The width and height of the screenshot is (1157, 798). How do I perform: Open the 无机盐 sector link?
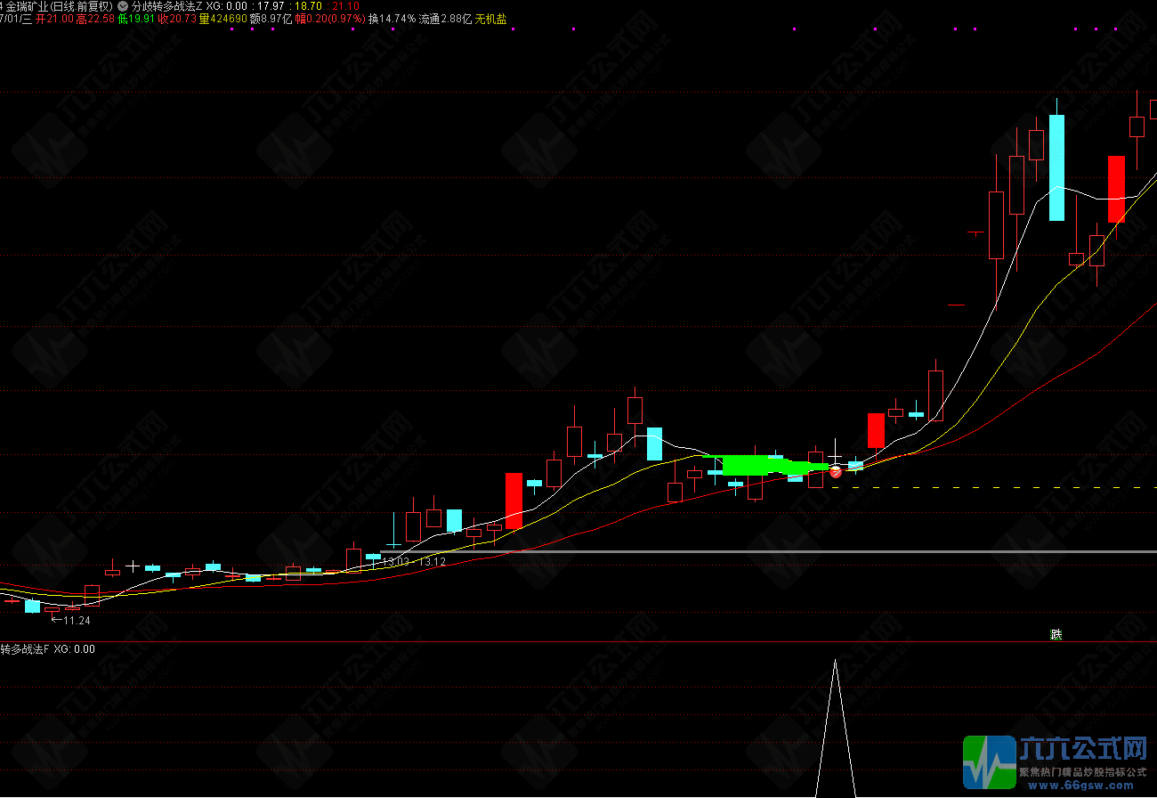point(490,19)
